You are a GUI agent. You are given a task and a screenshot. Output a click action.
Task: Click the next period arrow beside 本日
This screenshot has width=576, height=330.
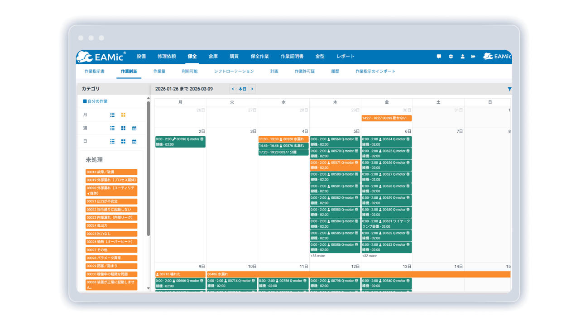(252, 89)
